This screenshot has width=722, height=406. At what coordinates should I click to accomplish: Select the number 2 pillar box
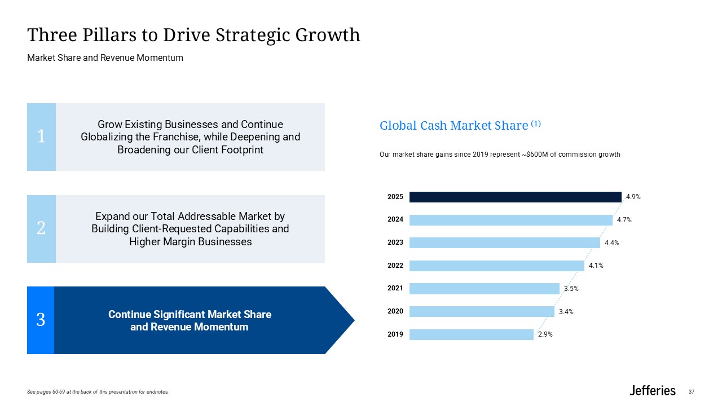coord(41,228)
